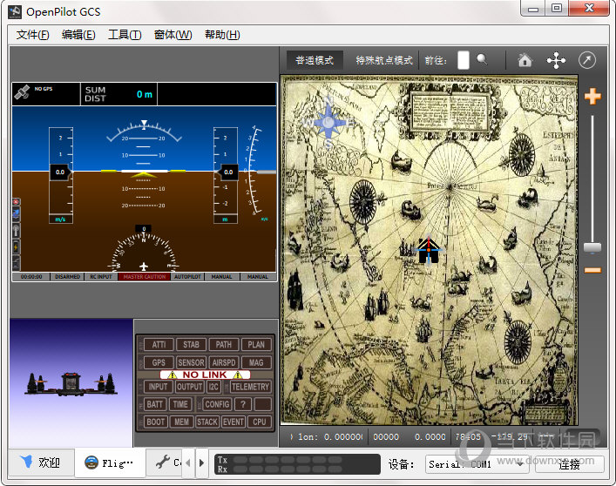Select 普通模式 normal map mode

pyautogui.click(x=315, y=60)
